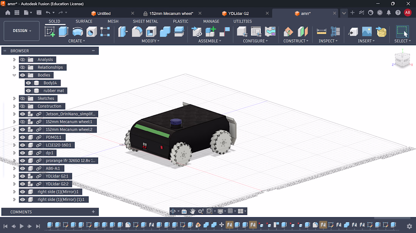
Task: Select the Fillet tool in Modify
Action: [137, 32]
